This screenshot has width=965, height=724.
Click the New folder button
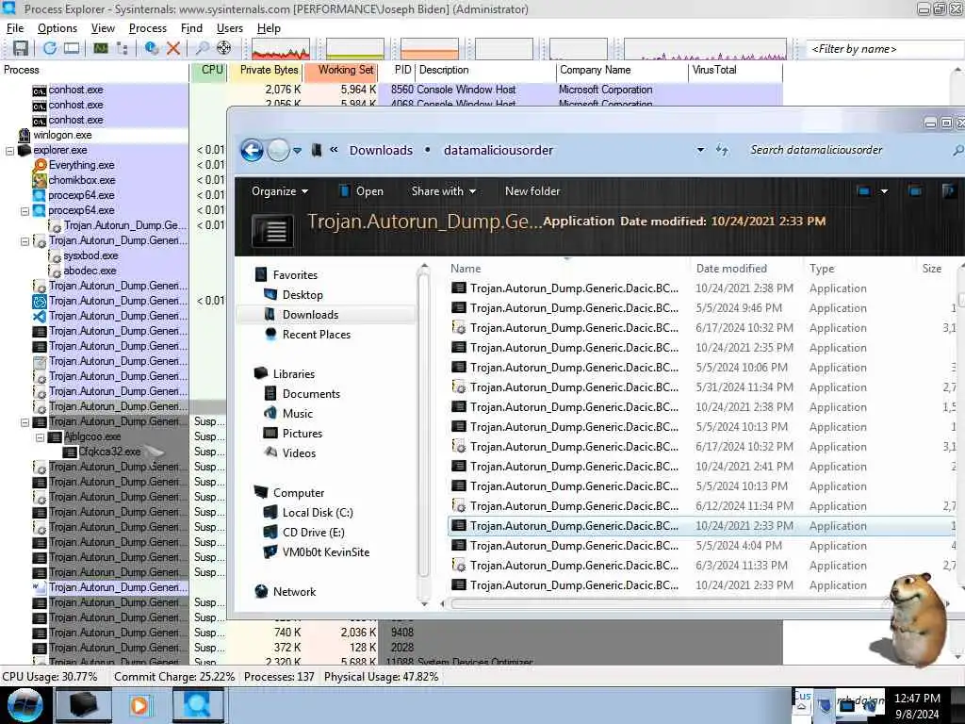pyautogui.click(x=532, y=191)
